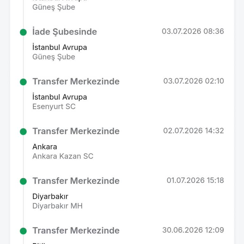Click Güneş Şube under İade Şubesinde

coord(54,57)
